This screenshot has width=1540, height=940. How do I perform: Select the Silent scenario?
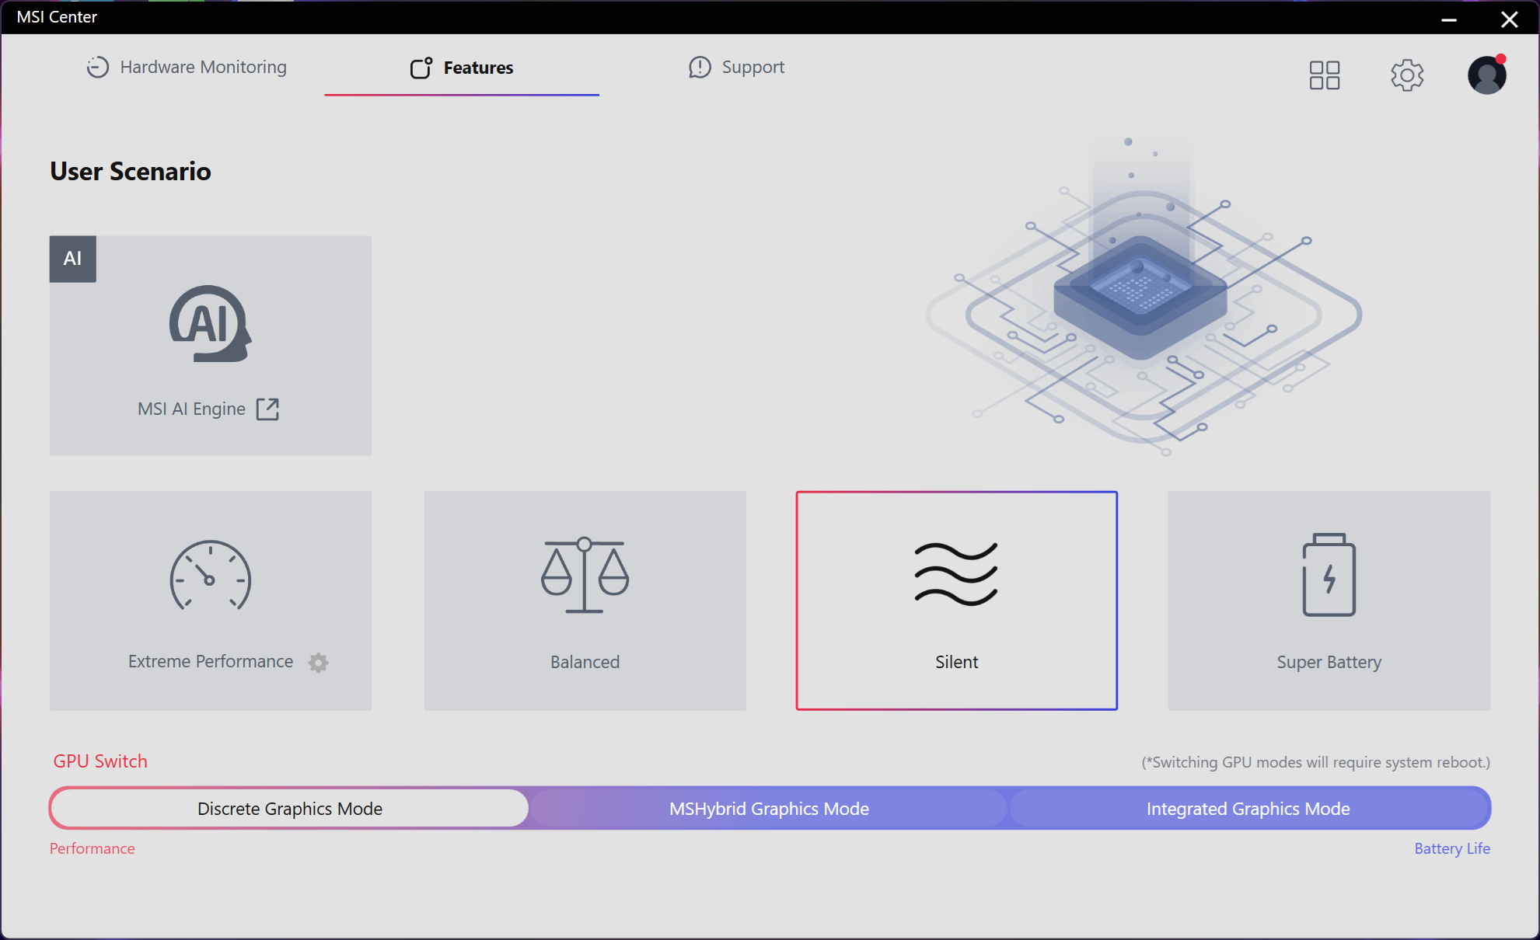tap(957, 601)
